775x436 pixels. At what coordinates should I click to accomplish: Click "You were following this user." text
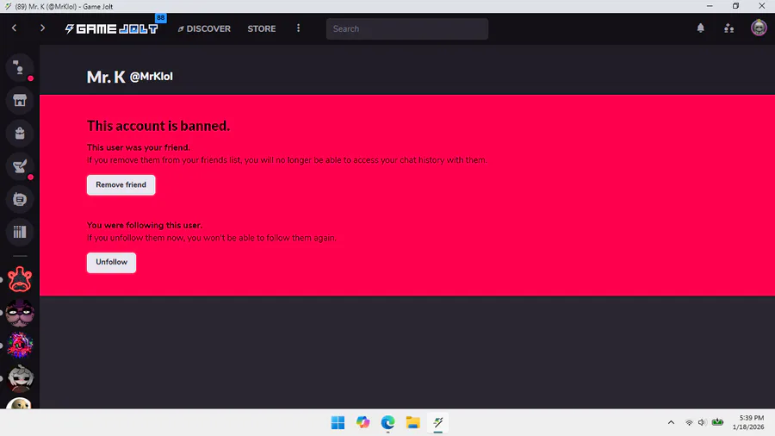[145, 225]
